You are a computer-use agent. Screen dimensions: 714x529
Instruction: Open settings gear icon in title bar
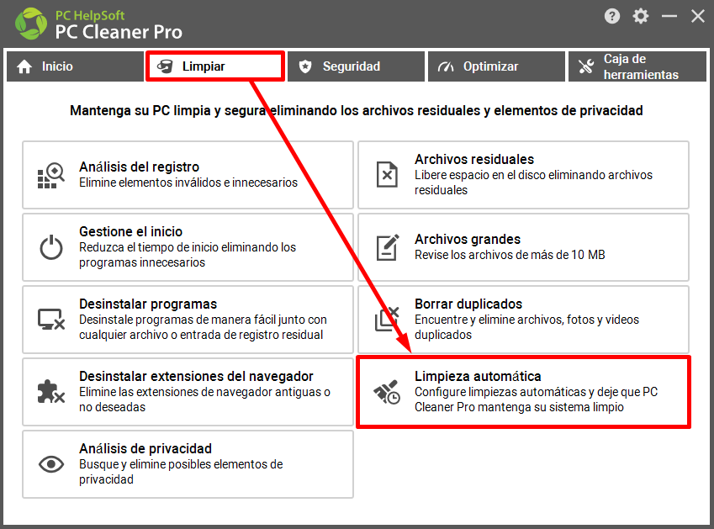coord(640,16)
